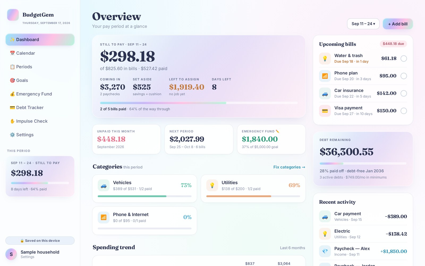Click the Car payment activity icon

point(325,217)
